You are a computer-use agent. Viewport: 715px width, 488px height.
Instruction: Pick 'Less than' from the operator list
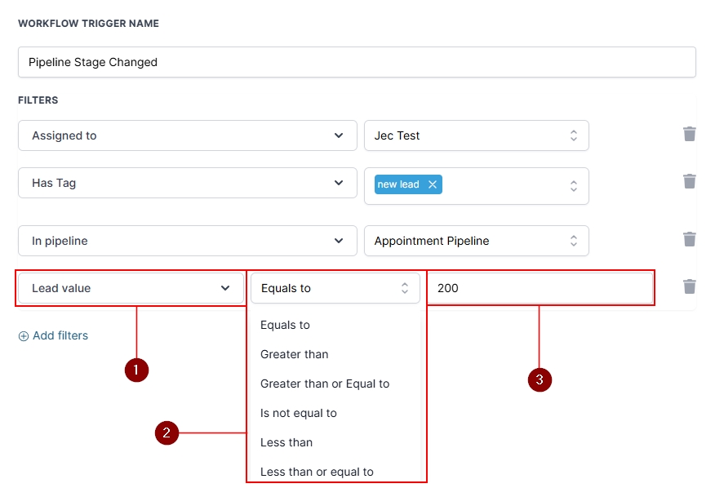(x=286, y=442)
